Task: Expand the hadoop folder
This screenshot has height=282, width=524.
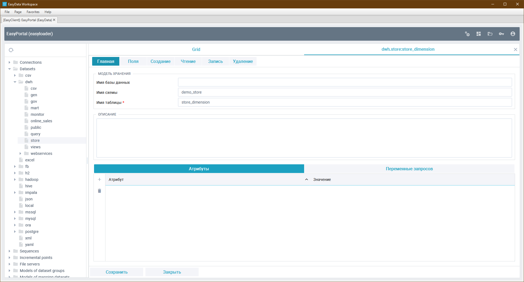Action: pyautogui.click(x=15, y=180)
